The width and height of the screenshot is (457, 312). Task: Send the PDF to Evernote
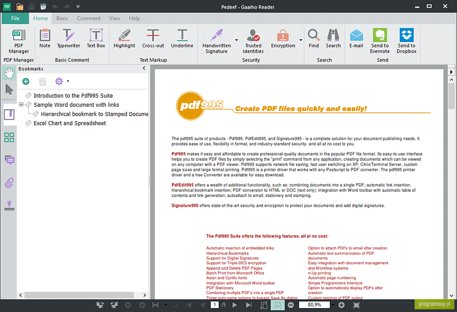coord(380,41)
